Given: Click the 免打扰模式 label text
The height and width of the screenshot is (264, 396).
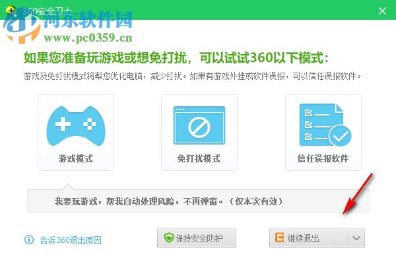Looking at the screenshot, I should 199,158.
